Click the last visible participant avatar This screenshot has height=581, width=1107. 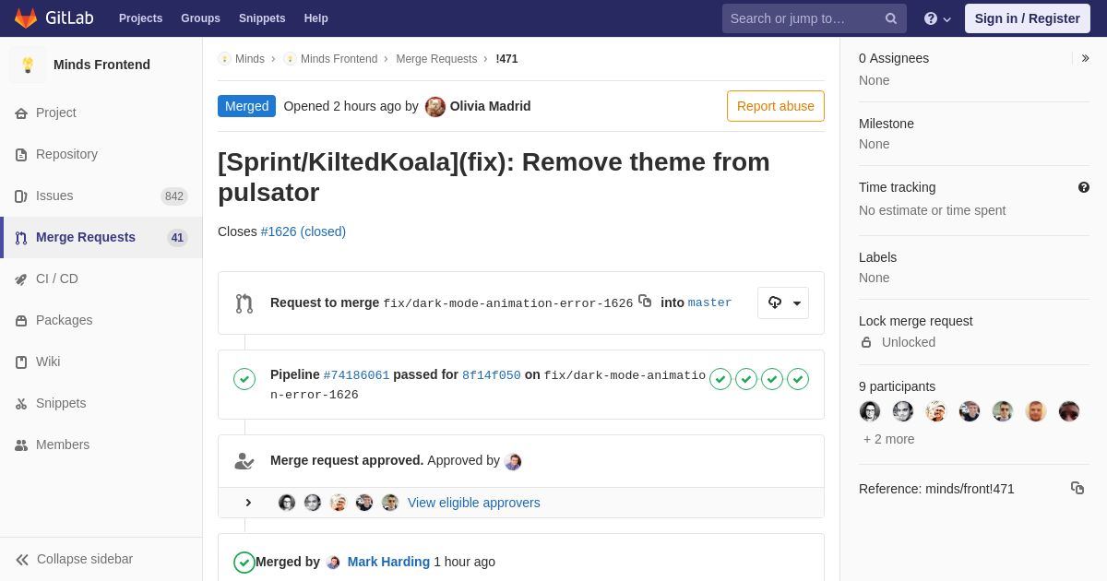tap(1069, 411)
